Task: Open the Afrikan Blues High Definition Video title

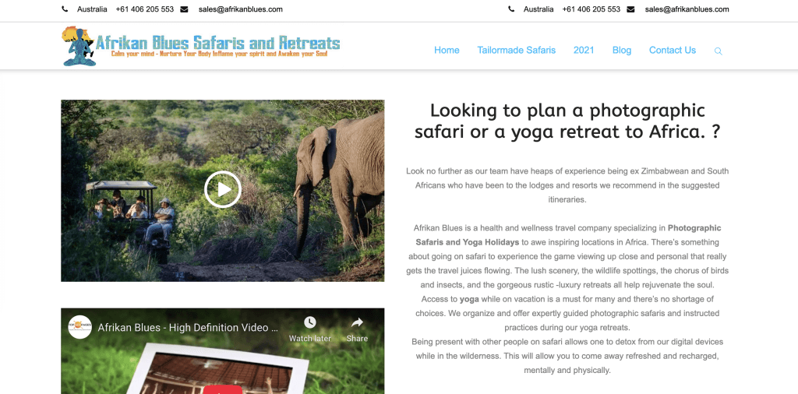Action: [x=188, y=327]
